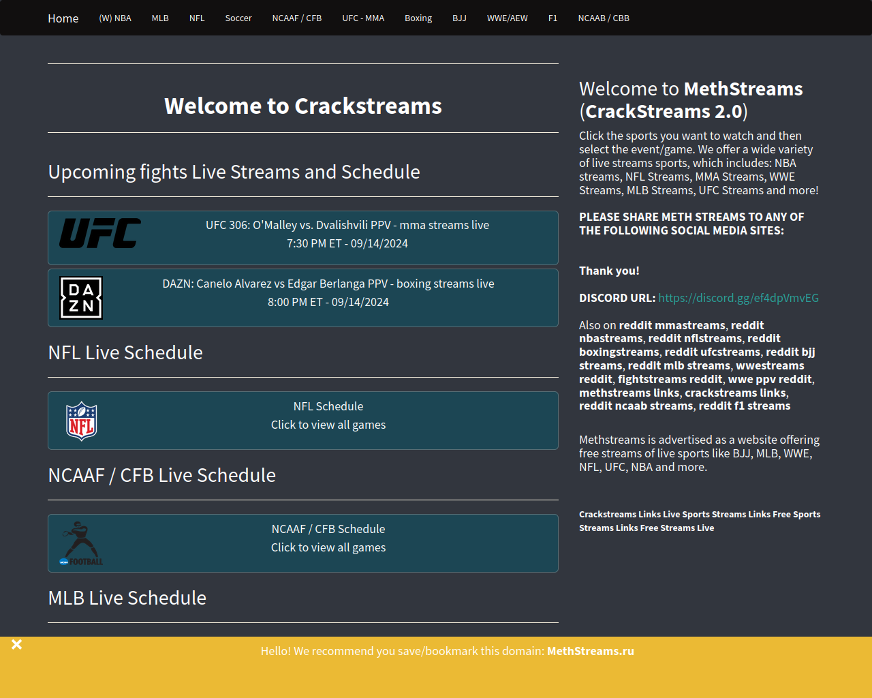Select NFL in top navigation
872x698 pixels.
[x=197, y=18]
